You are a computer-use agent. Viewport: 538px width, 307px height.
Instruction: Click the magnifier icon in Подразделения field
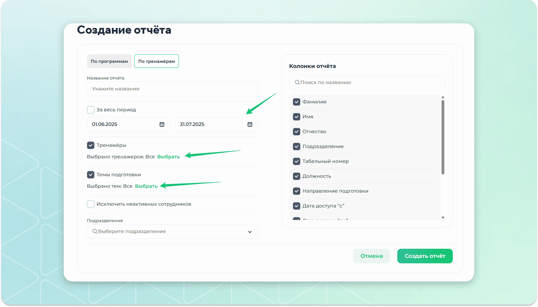tap(95, 231)
